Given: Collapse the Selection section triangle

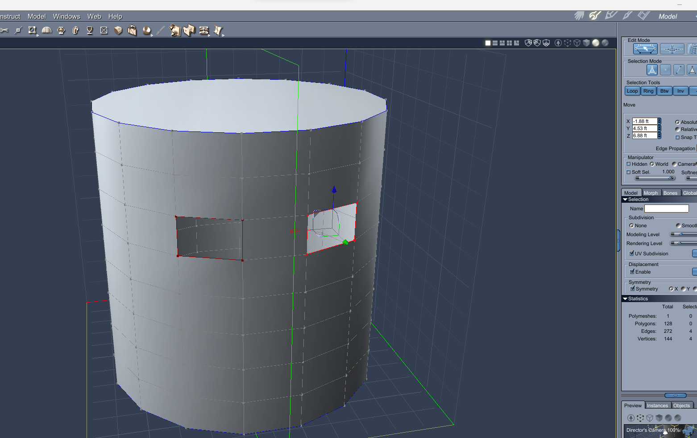Looking at the screenshot, I should pyautogui.click(x=625, y=200).
